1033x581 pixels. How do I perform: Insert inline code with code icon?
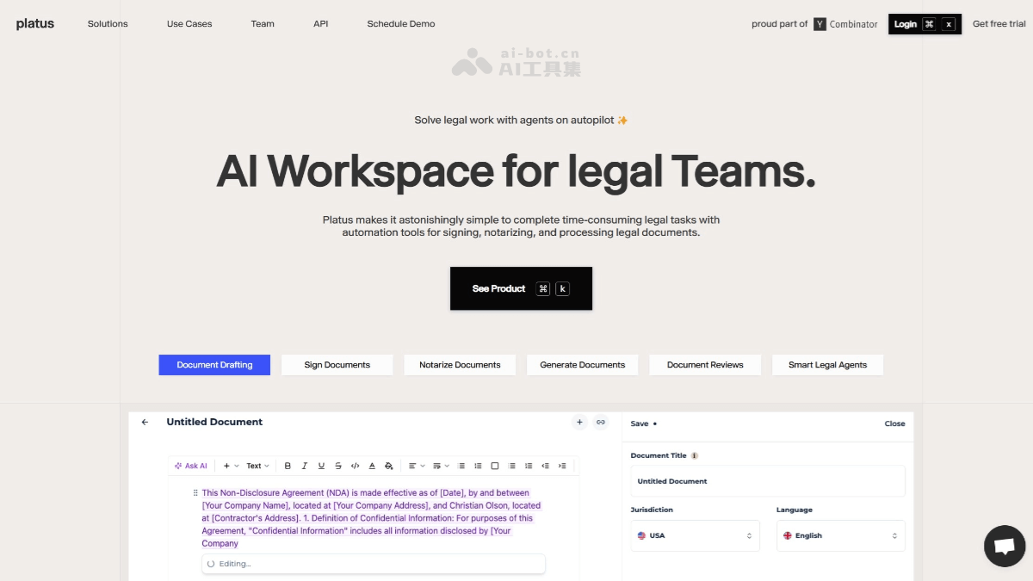[x=355, y=466]
